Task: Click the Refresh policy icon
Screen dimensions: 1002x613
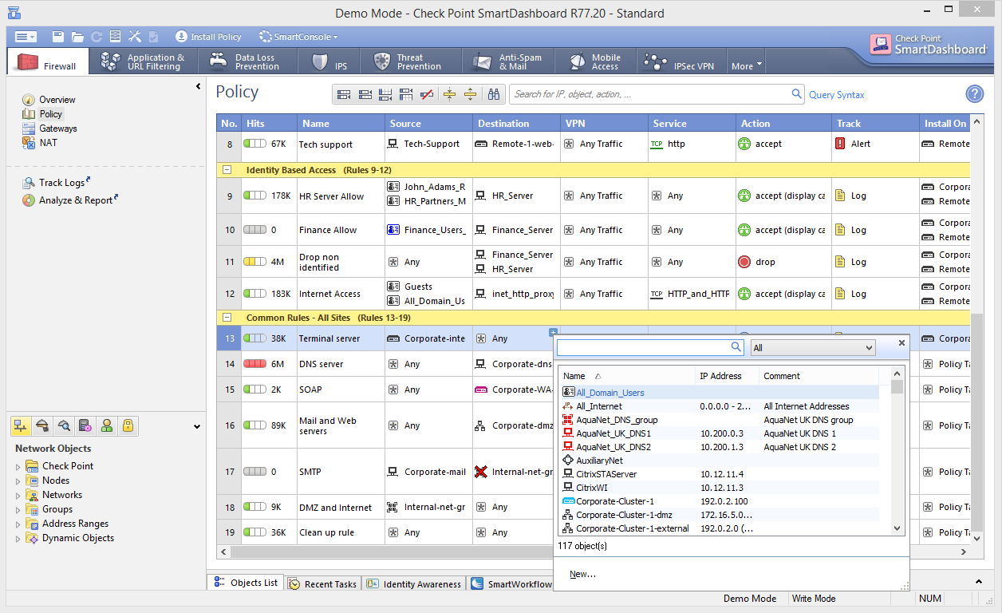Action: (x=97, y=37)
